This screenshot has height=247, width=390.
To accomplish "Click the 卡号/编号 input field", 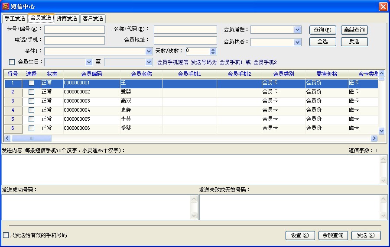I will [x=75, y=29].
